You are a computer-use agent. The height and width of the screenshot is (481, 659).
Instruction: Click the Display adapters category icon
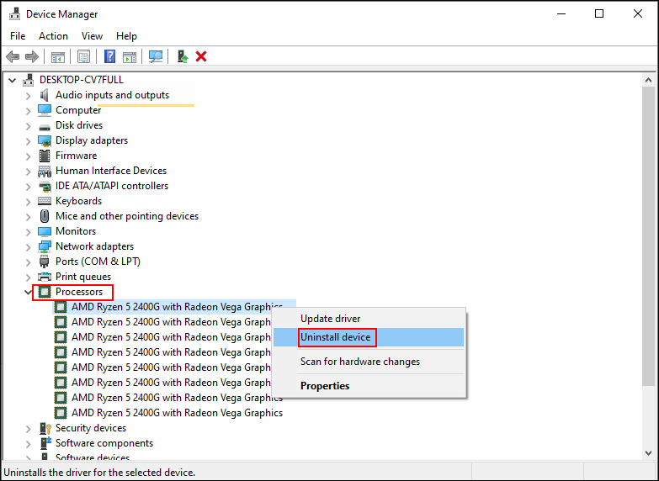[44, 140]
